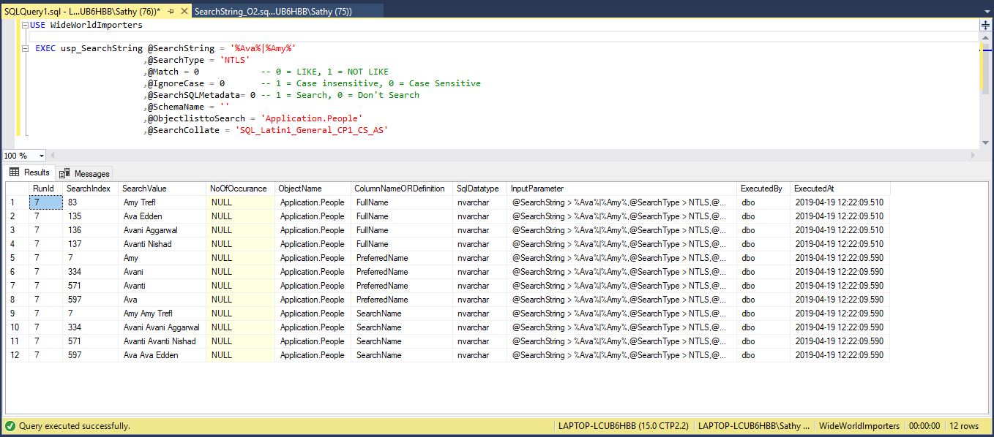Click the editor vertical scrollbar up arrow

coord(985,37)
